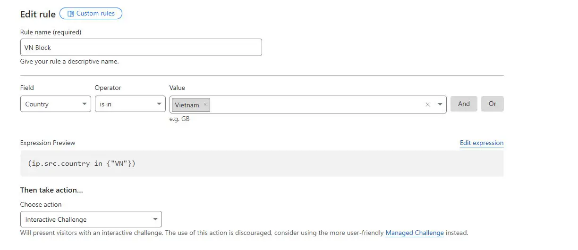Click the 'Then take action...' heading
Viewport: 578px width, 250px height.
[x=51, y=190]
